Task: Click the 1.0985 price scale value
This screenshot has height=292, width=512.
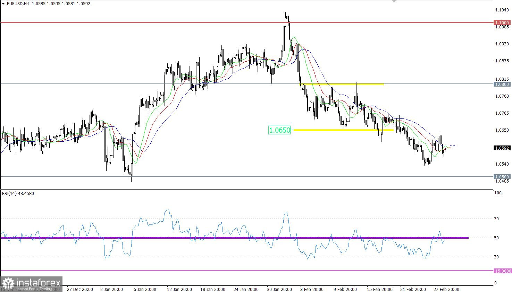Action: coord(502,27)
